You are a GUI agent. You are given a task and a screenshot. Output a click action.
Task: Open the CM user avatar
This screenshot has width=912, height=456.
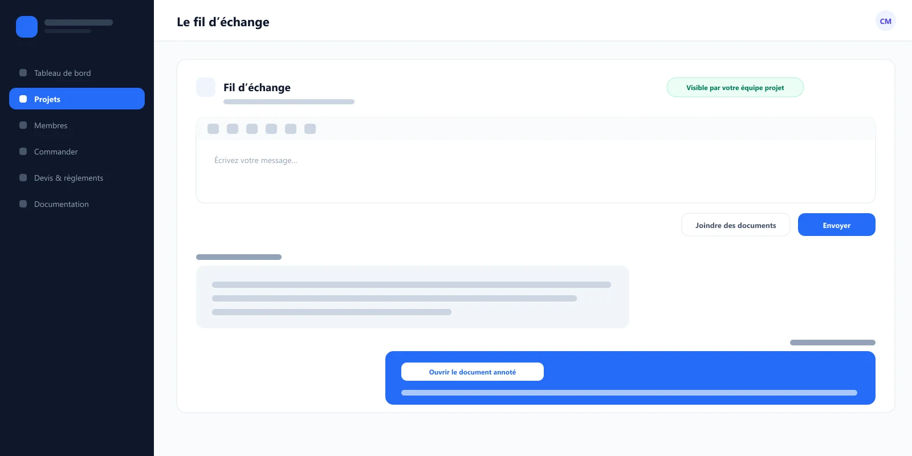(x=886, y=21)
